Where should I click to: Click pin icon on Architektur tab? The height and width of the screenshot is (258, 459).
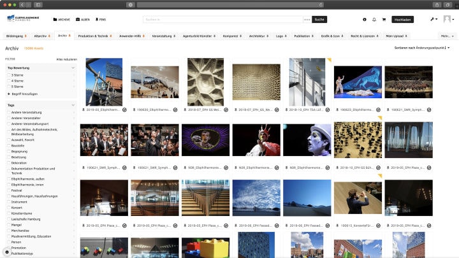pyautogui.click(x=268, y=36)
